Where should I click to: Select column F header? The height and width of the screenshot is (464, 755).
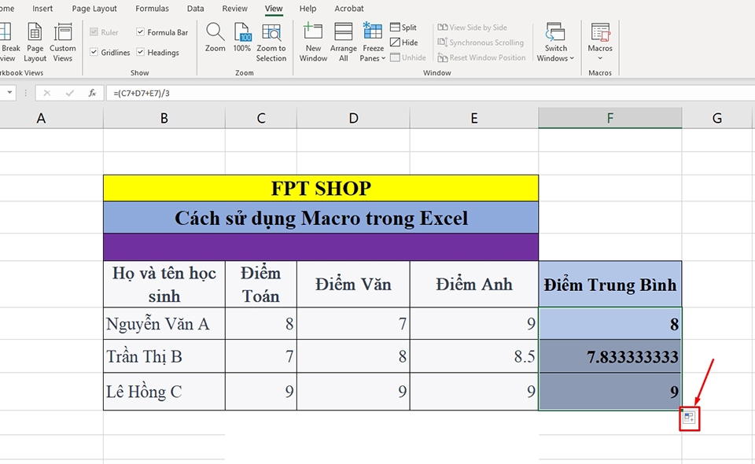[x=610, y=118]
